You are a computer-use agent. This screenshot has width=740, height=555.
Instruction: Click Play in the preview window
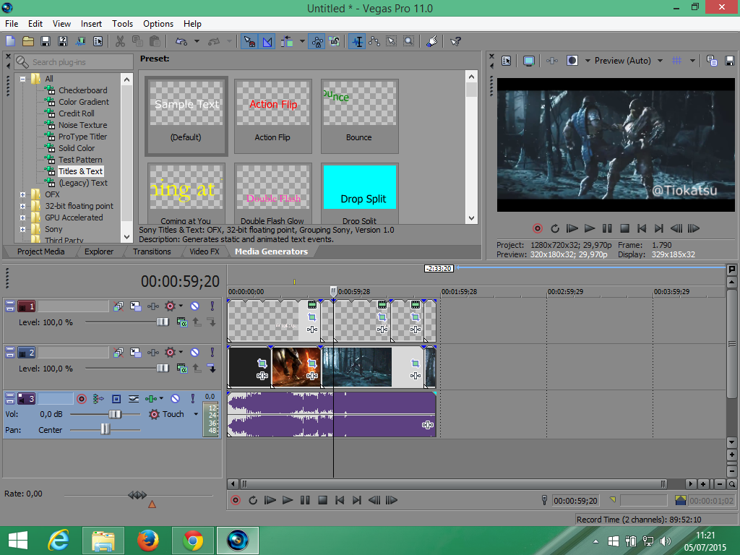point(590,229)
